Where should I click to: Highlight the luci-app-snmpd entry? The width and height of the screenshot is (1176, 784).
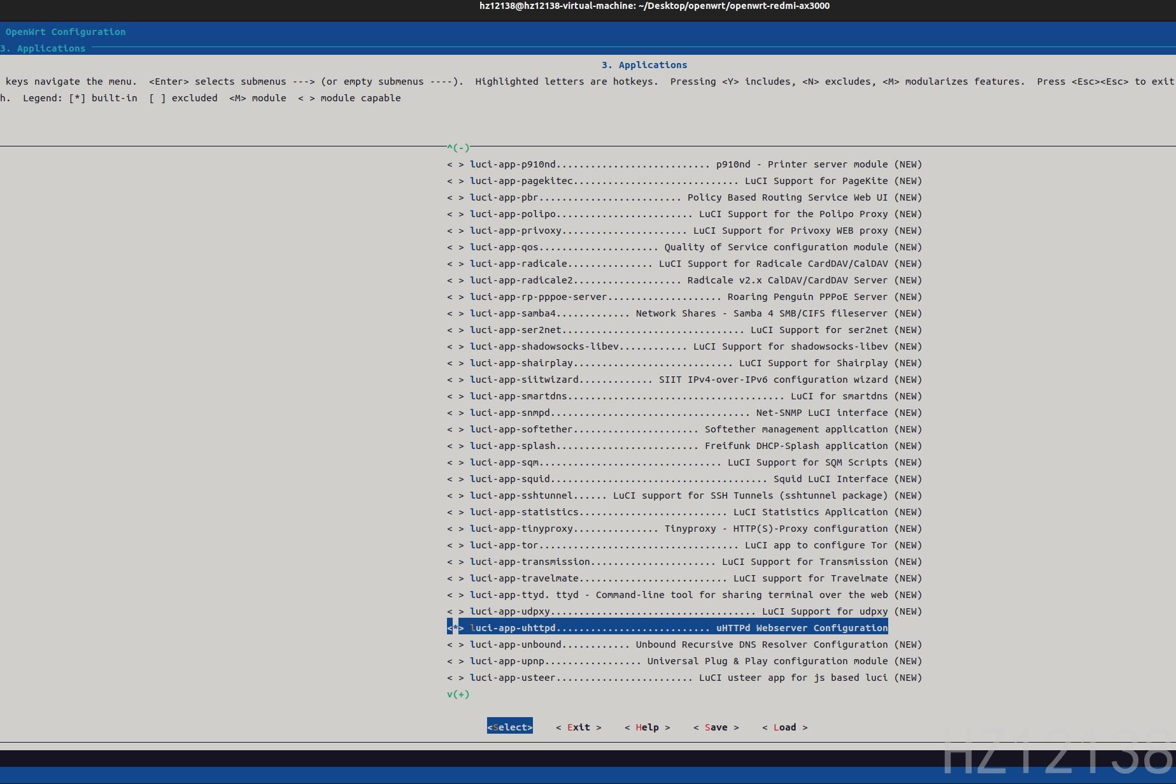coord(684,413)
